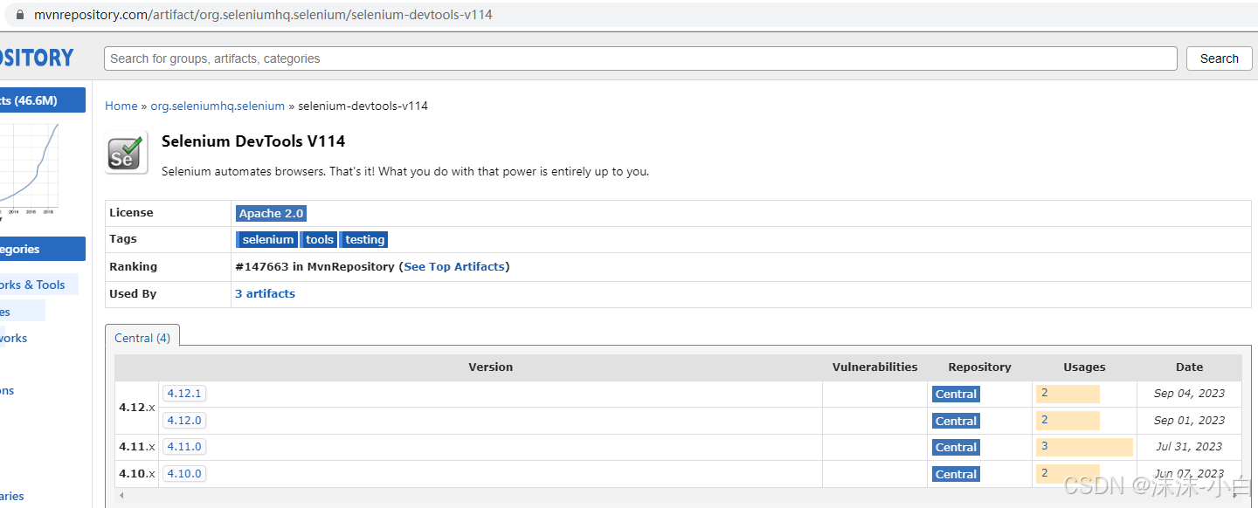Screen dimensions: 1258x508
Task: Click Central badge in 4.10.0 row
Action: click(x=956, y=474)
